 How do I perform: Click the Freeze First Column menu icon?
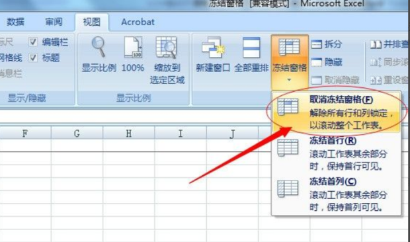point(288,188)
